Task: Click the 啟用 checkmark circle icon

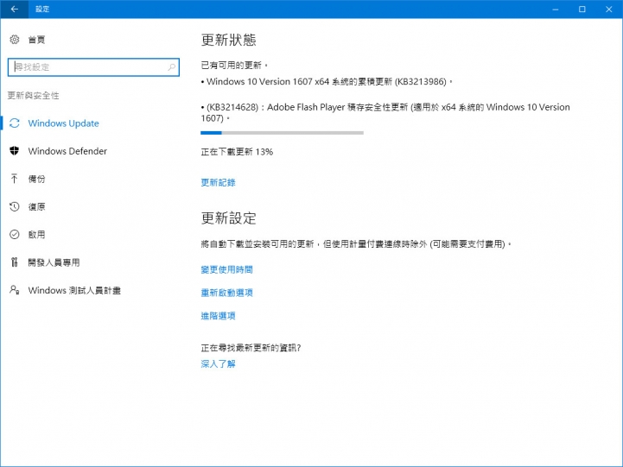Action: (x=15, y=235)
